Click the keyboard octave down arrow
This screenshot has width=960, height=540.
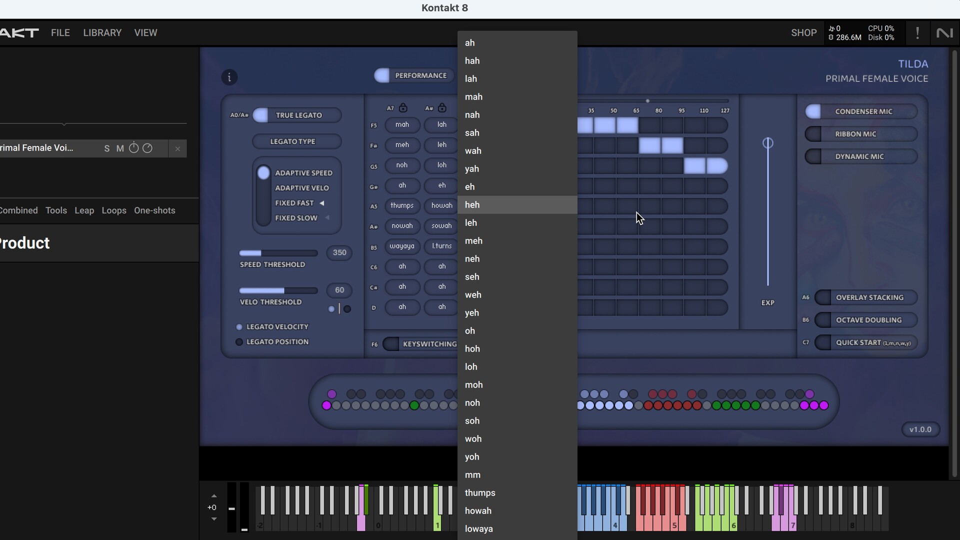pyautogui.click(x=214, y=519)
